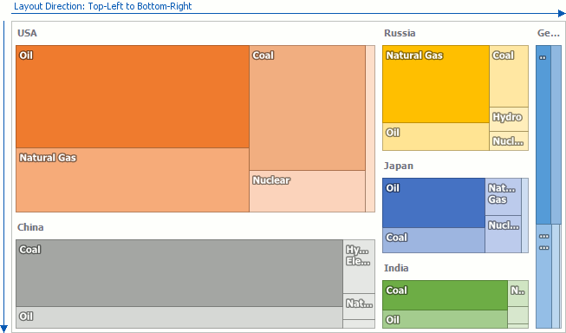
Task: Select the USA Oil tile
Action: [133, 96]
